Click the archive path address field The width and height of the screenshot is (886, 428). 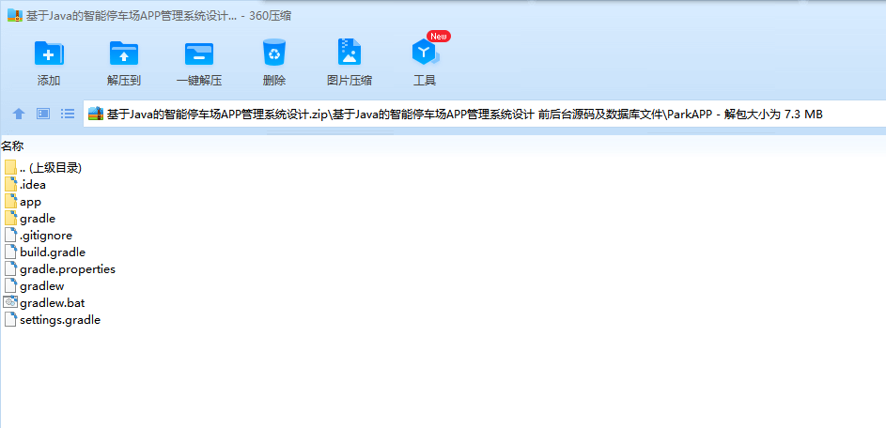pyautogui.click(x=486, y=115)
